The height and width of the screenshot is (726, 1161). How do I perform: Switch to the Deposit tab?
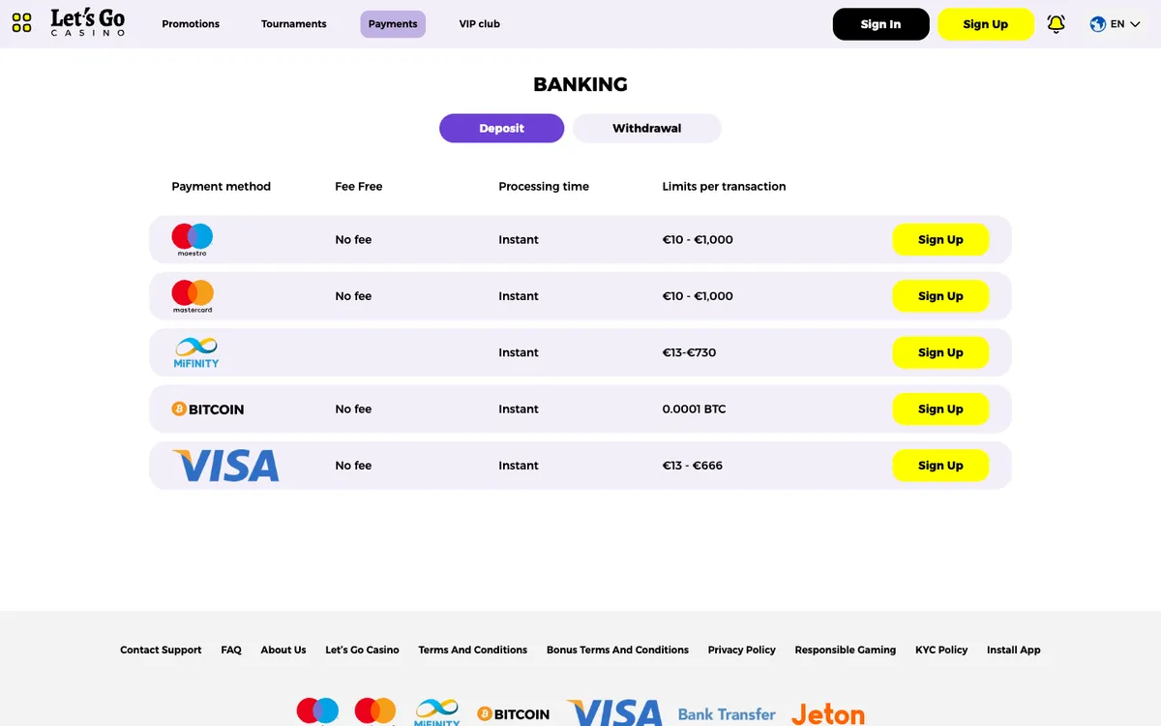click(x=501, y=128)
